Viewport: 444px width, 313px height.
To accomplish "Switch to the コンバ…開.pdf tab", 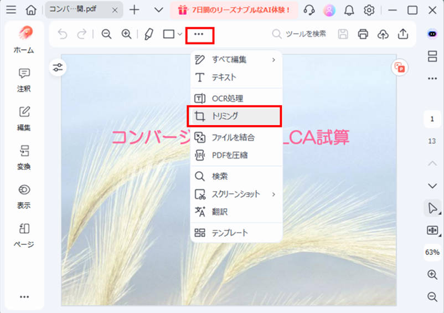I will point(84,9).
